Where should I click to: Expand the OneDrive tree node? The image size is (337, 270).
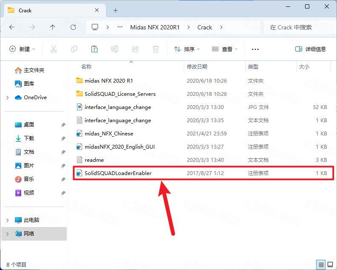(8, 98)
